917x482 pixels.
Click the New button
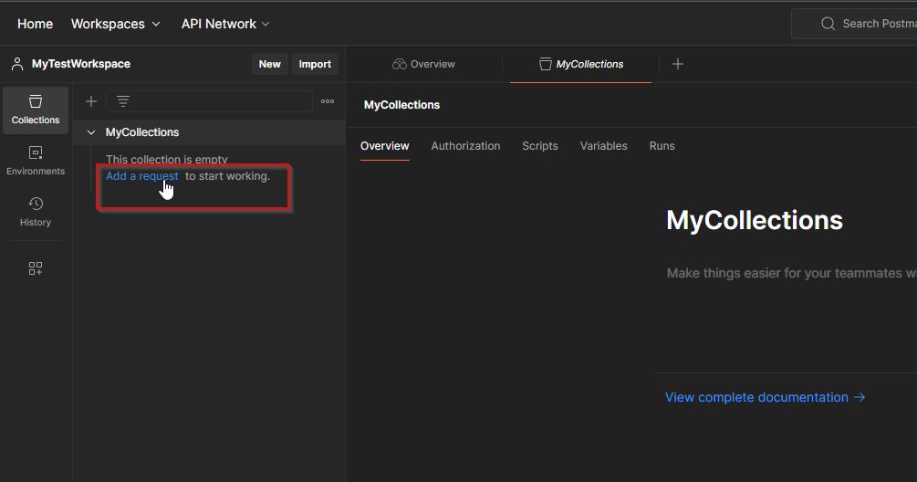269,64
